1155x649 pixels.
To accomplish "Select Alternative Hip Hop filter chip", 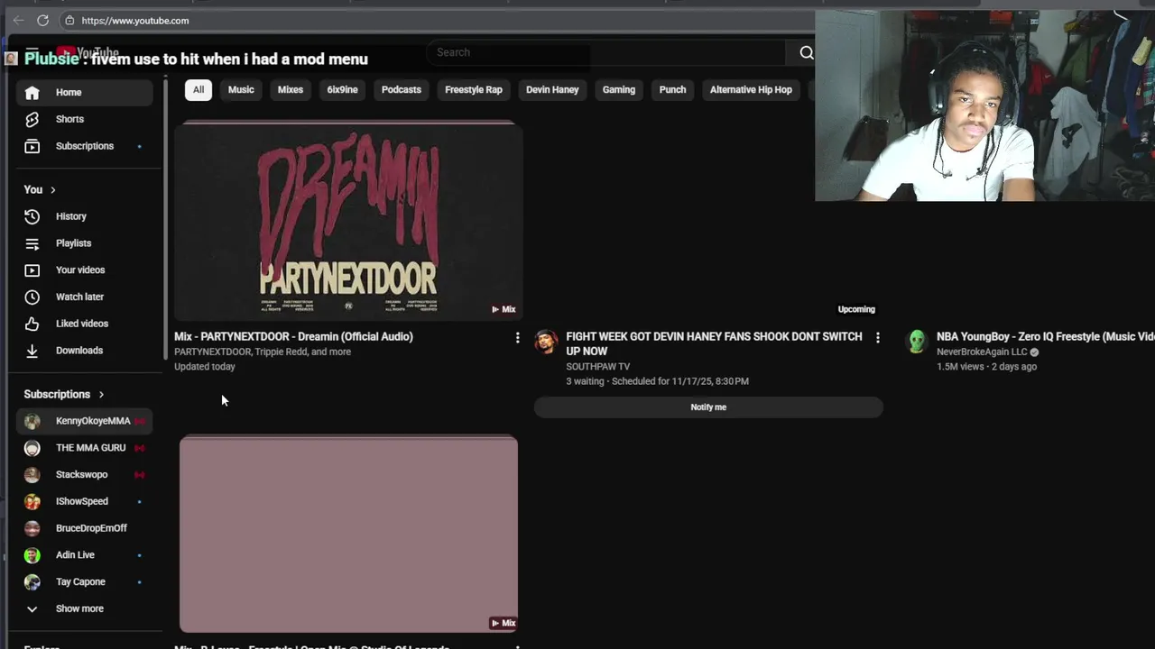I will 751,89.
